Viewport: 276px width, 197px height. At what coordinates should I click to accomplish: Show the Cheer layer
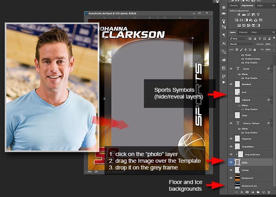tap(231, 115)
